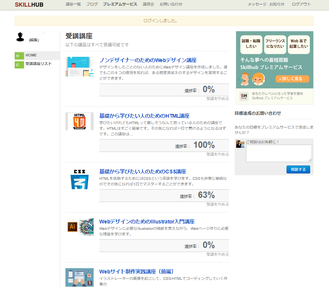Open the Webデザイン講座 course thumbnail

[x=79, y=66]
